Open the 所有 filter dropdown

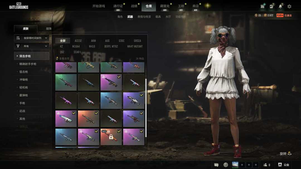click(x=32, y=46)
